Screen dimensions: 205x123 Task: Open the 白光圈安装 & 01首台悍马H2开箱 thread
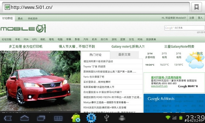pos(102,92)
